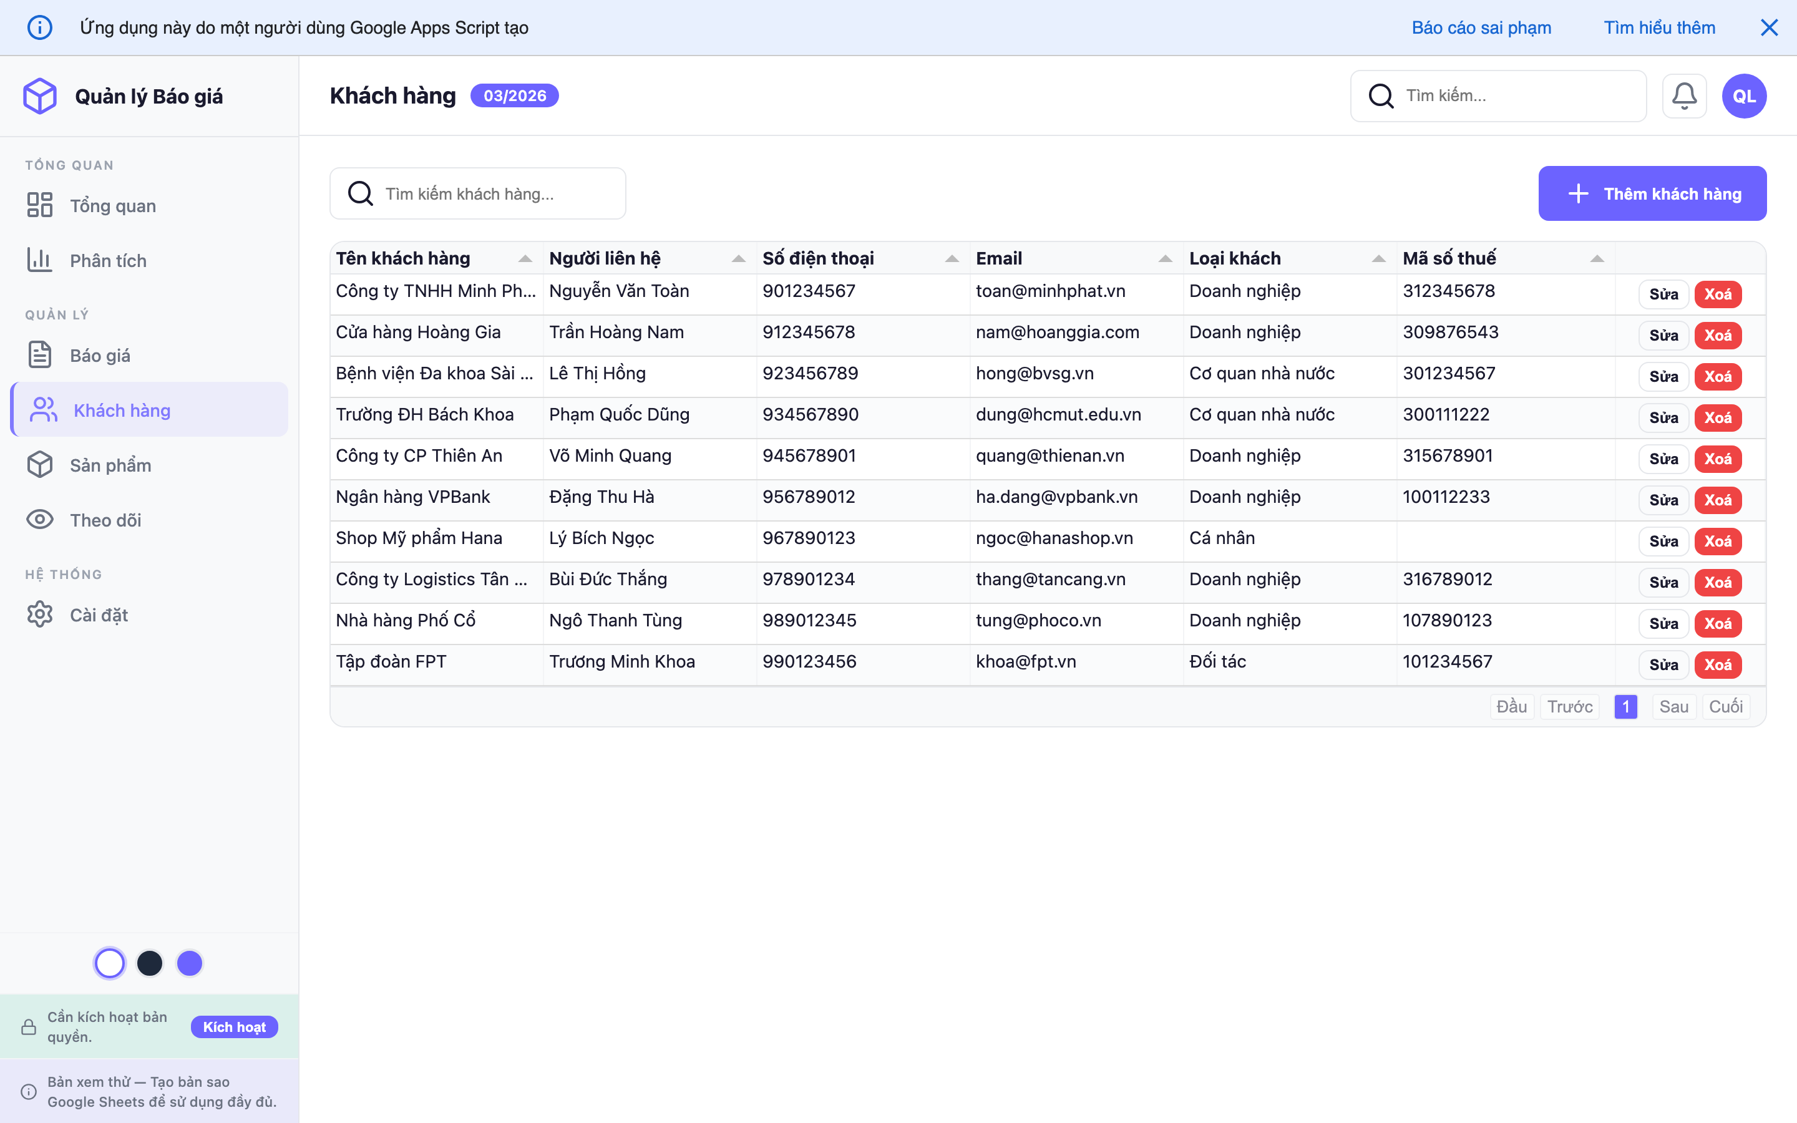This screenshot has height=1123, width=1797.
Task: Go to Sản phẩm sidebar item
Action: 110,465
